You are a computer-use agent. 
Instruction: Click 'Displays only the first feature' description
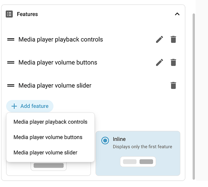(x=142, y=147)
